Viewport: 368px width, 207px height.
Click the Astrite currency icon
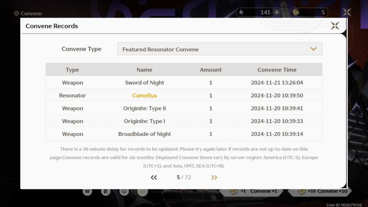coord(241,12)
